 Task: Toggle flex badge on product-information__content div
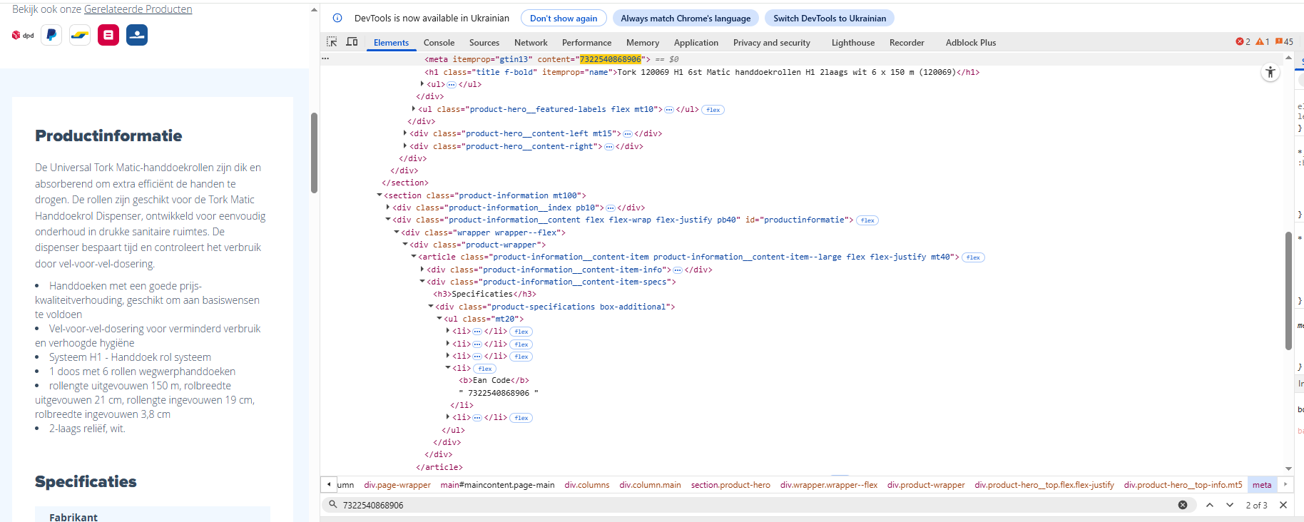click(867, 220)
